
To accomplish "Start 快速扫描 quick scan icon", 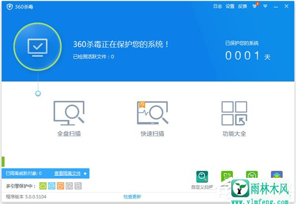I will point(152,113).
